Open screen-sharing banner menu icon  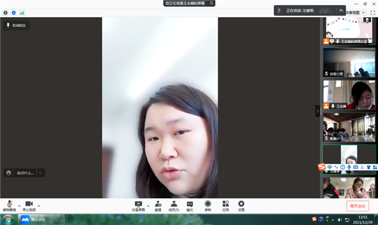point(211,3)
